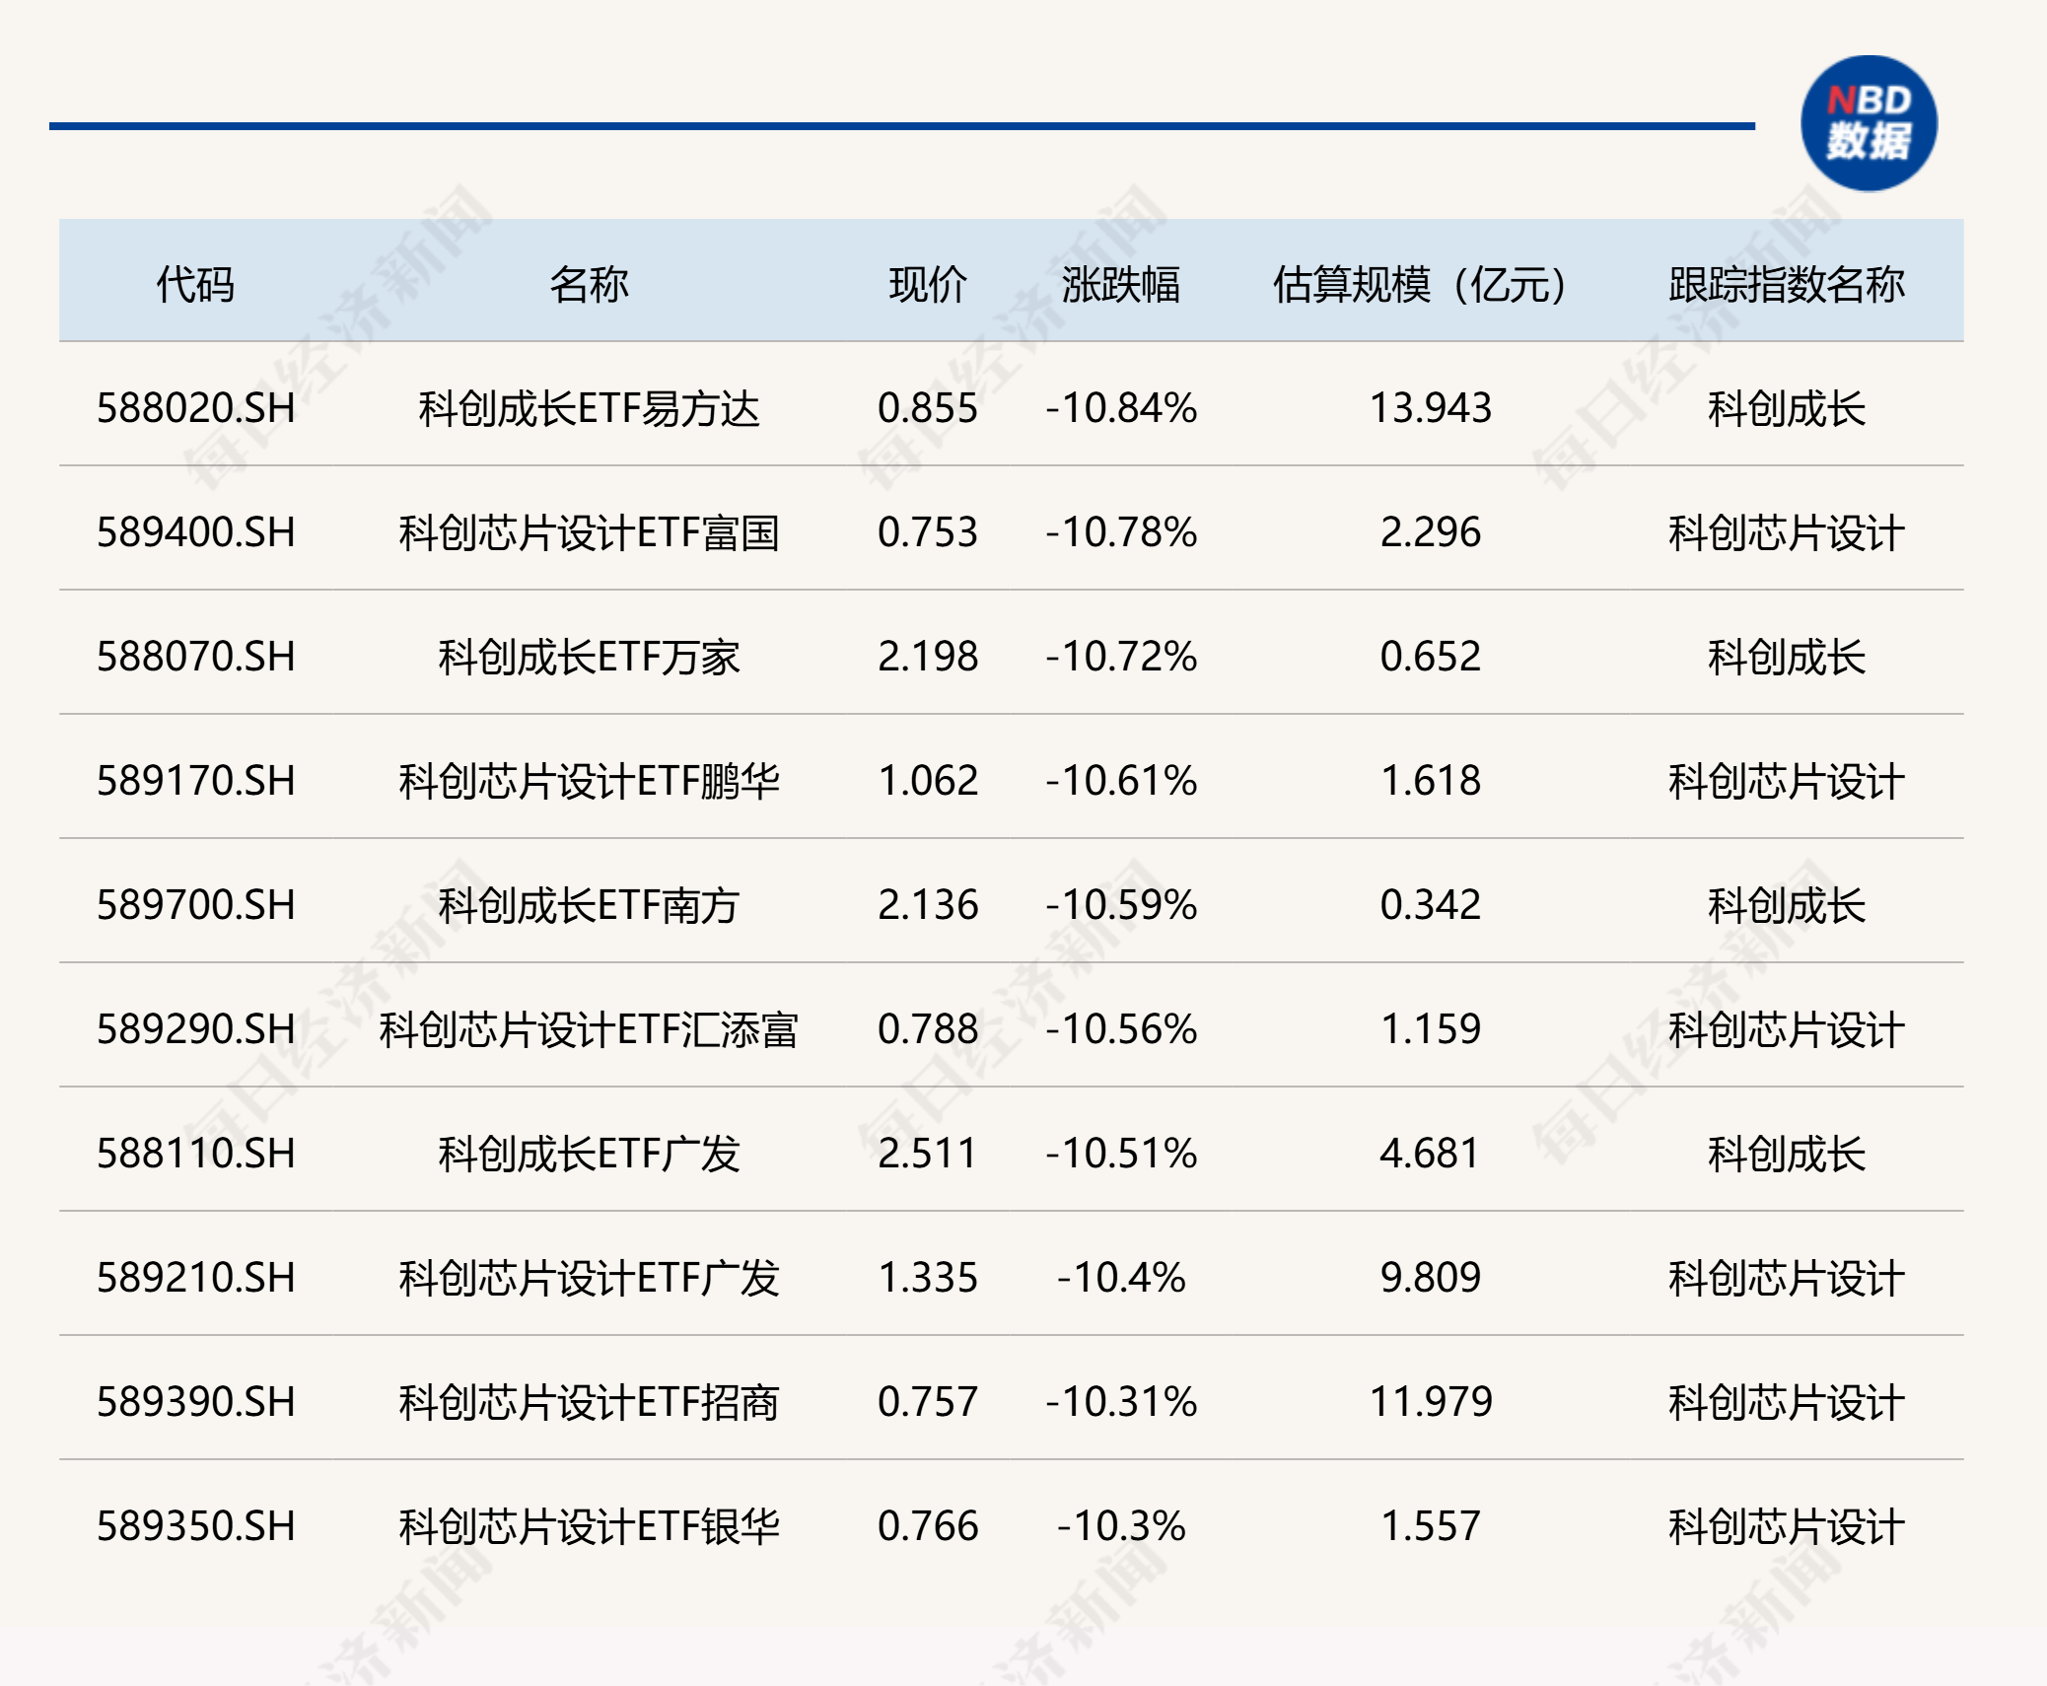Click the 代码 column header
The width and height of the screenshot is (2047, 1686).
195,285
